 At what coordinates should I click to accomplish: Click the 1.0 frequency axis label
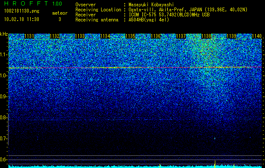pyautogui.click(x=4, y=76)
